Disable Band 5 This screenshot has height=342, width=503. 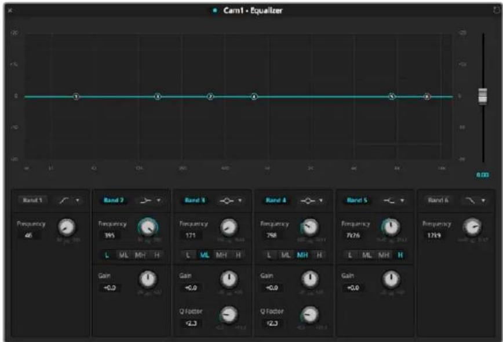click(x=357, y=200)
